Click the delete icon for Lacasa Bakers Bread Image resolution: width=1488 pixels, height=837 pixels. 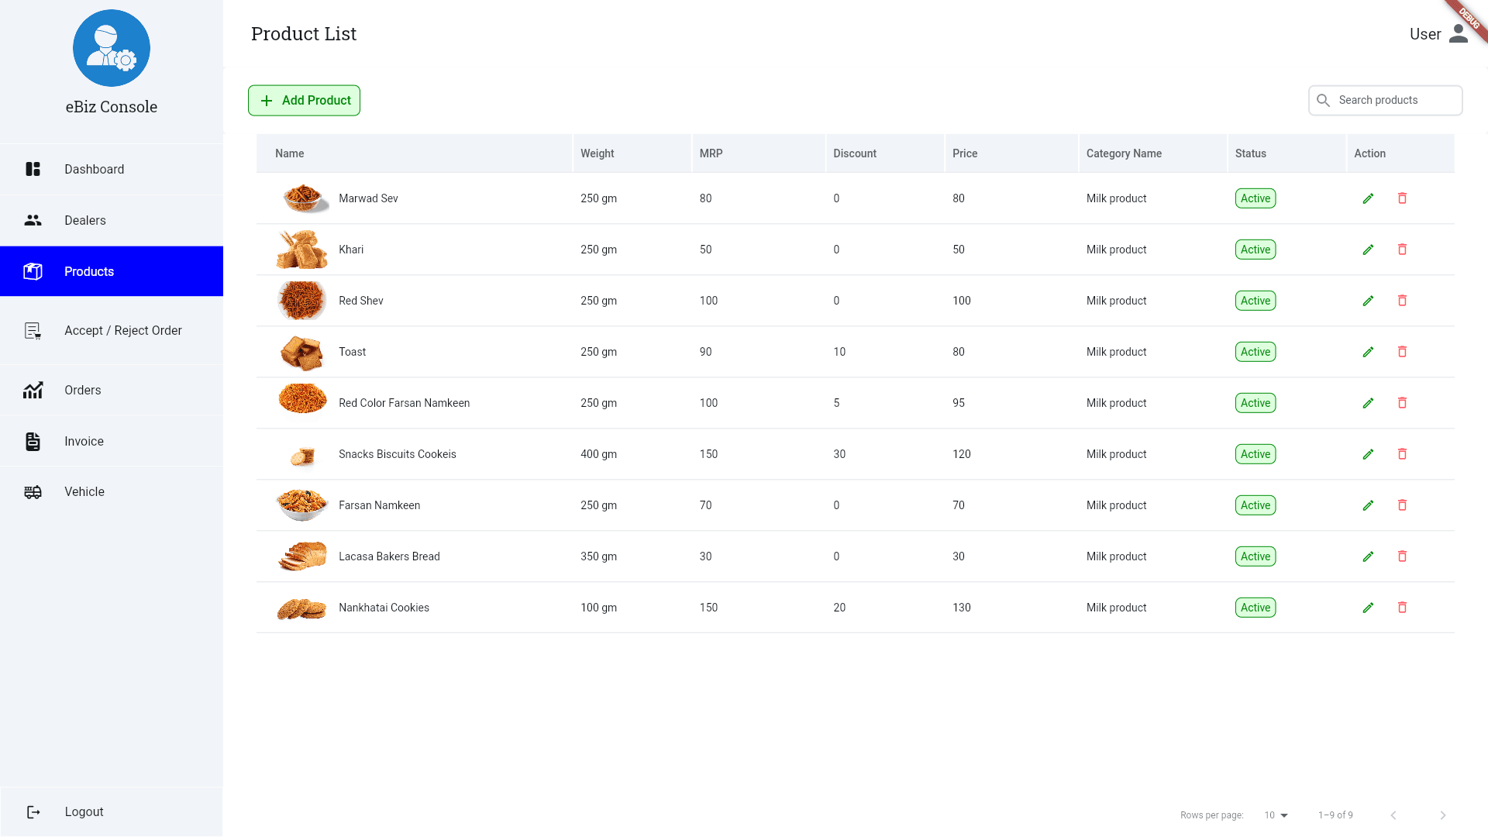tap(1402, 556)
